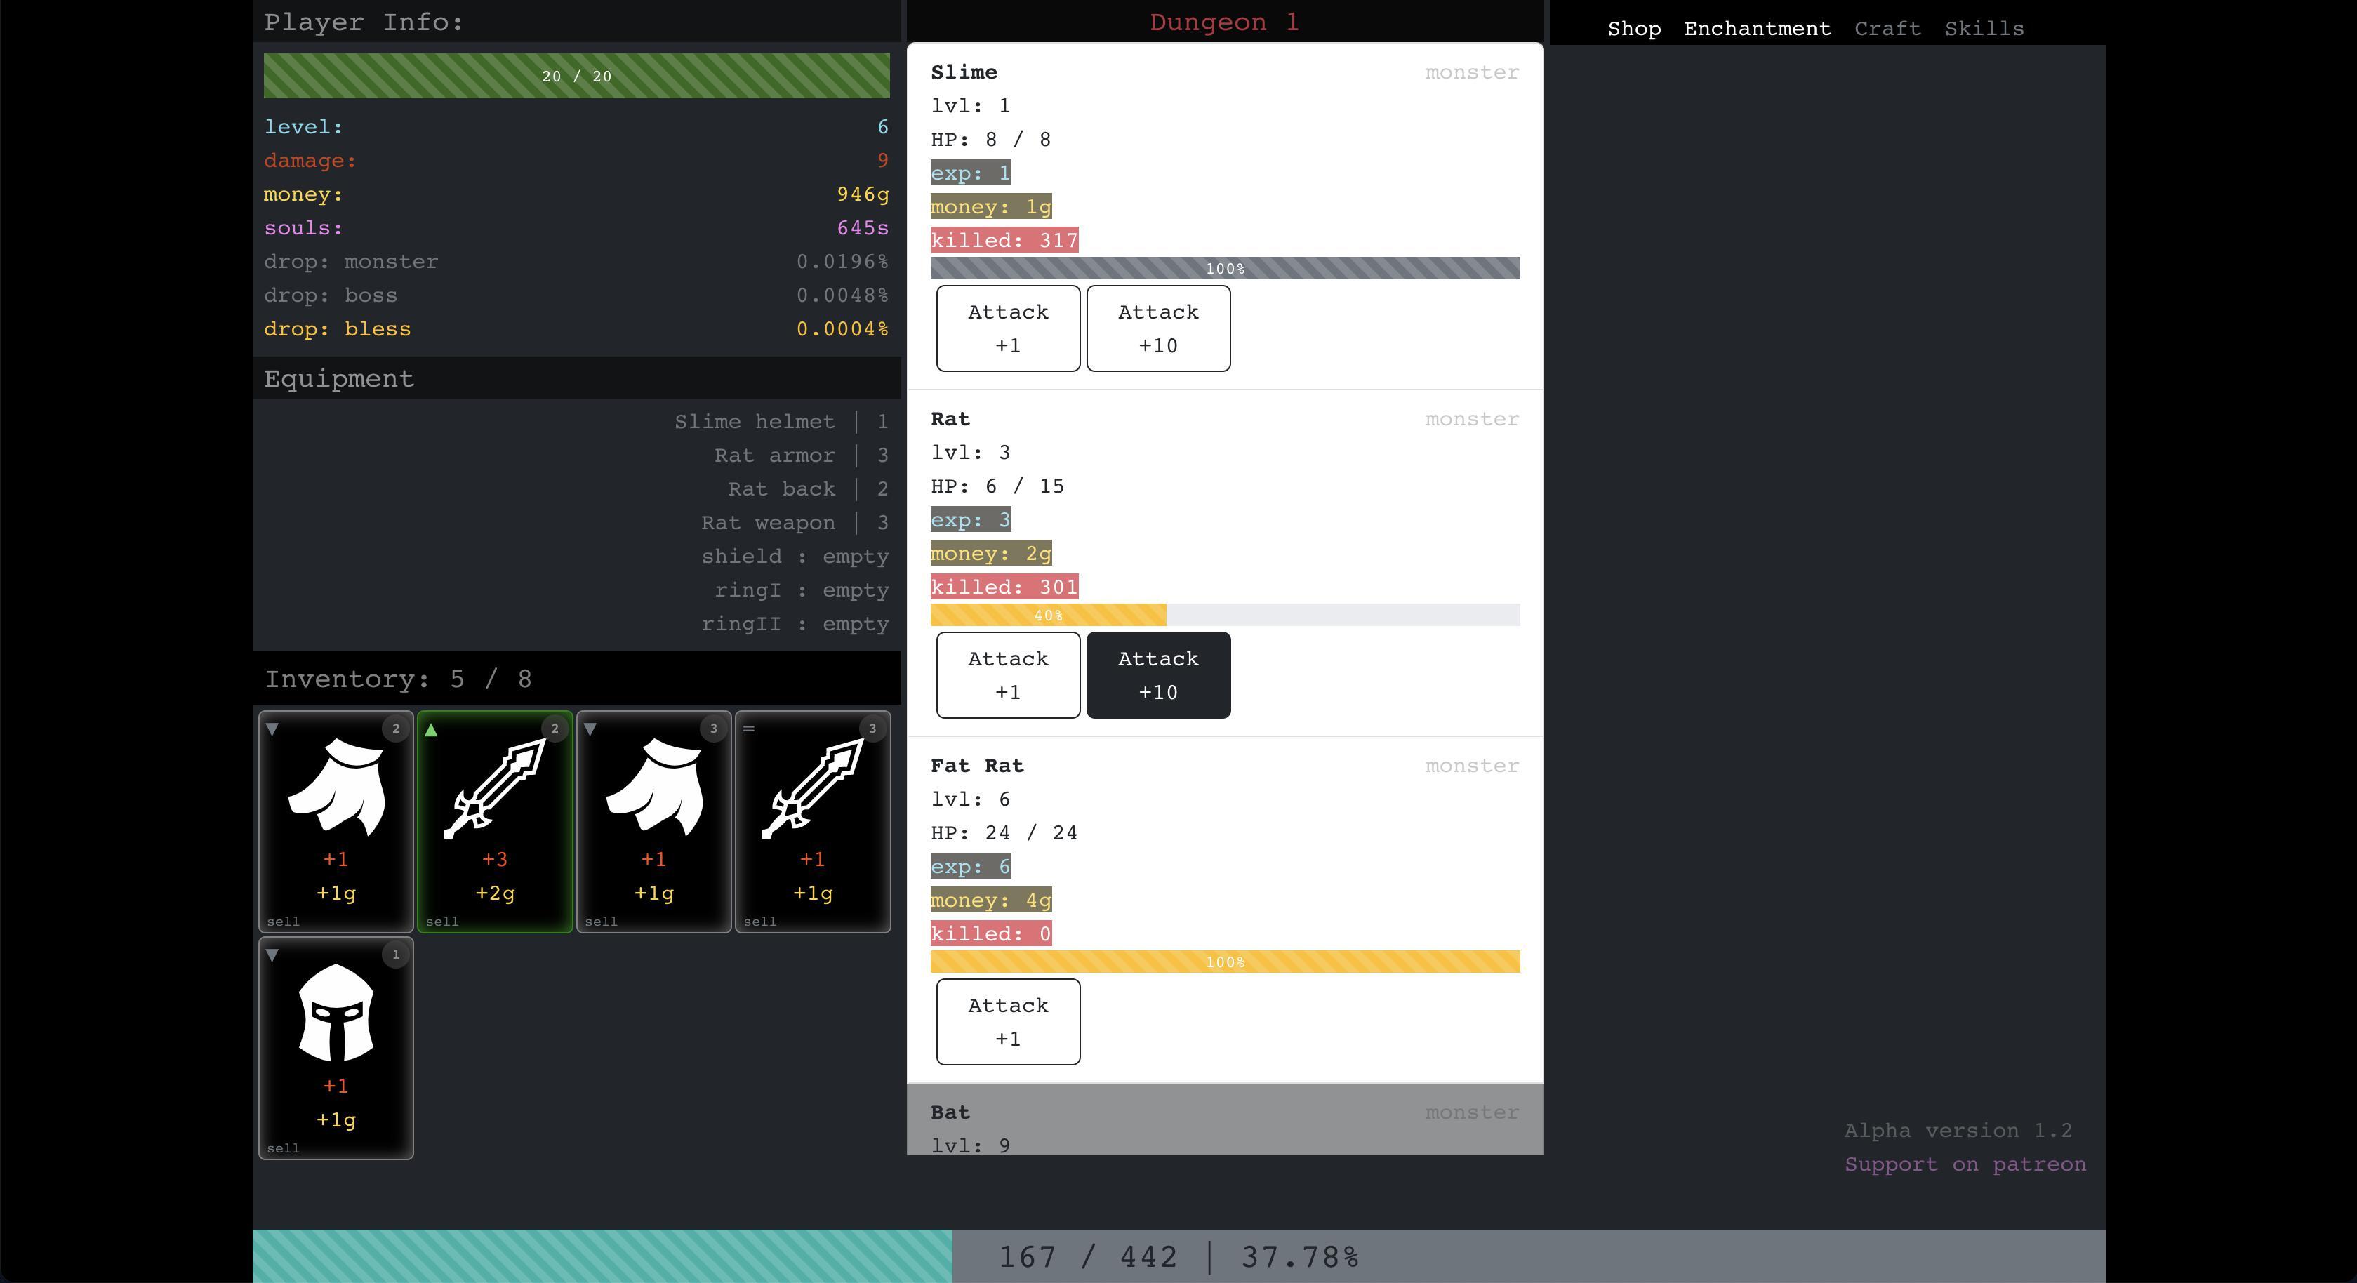Image resolution: width=2357 pixels, height=1283 pixels.
Task: Attack +1 on the Fat Rat
Action: tap(1007, 1021)
